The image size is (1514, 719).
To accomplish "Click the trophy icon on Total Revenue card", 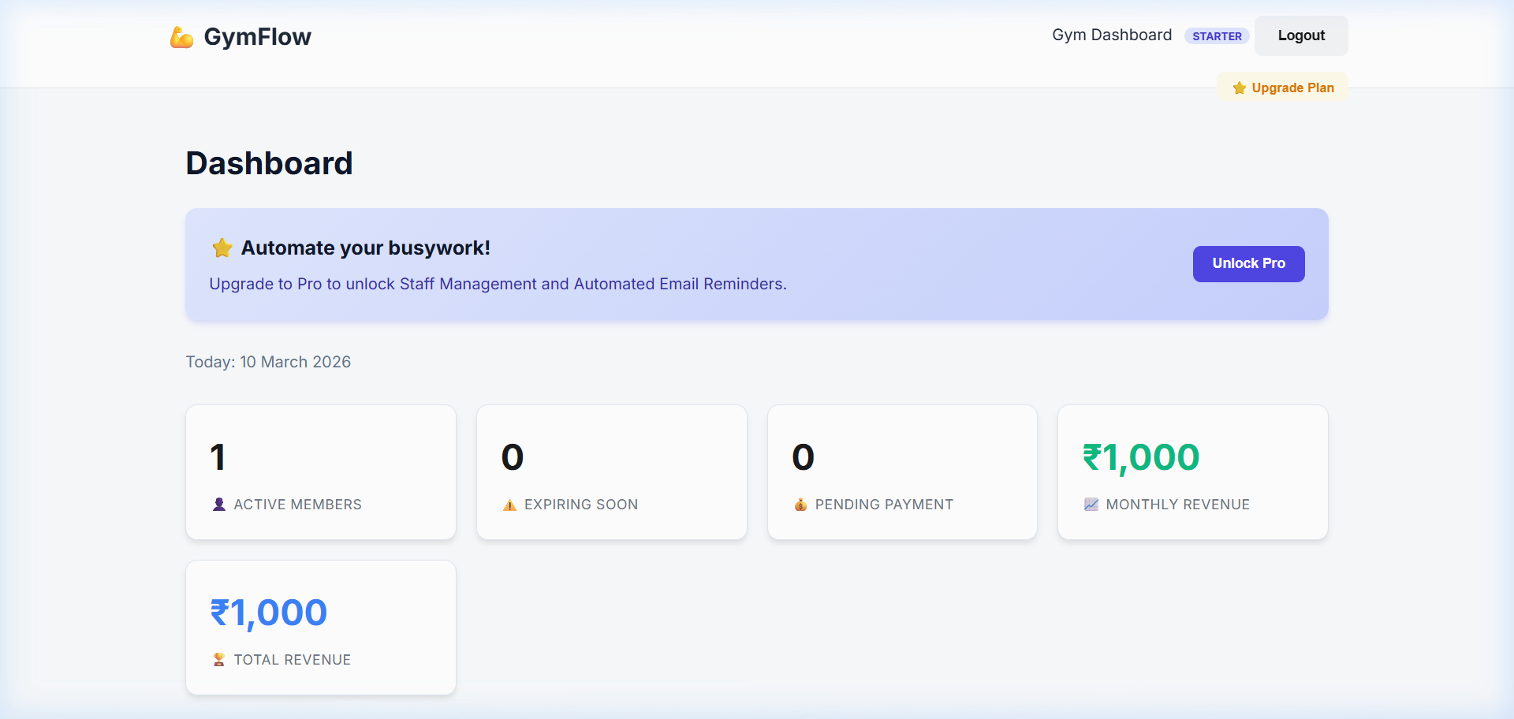I will click(x=218, y=659).
